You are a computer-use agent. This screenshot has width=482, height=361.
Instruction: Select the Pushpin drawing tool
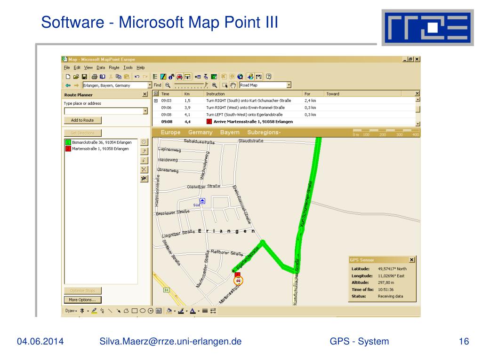coord(82,311)
